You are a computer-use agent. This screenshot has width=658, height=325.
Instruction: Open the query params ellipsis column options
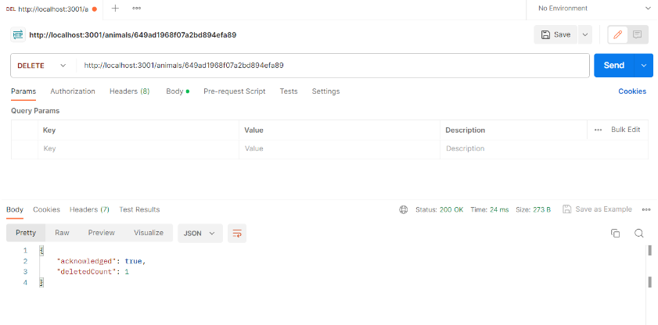(x=599, y=130)
